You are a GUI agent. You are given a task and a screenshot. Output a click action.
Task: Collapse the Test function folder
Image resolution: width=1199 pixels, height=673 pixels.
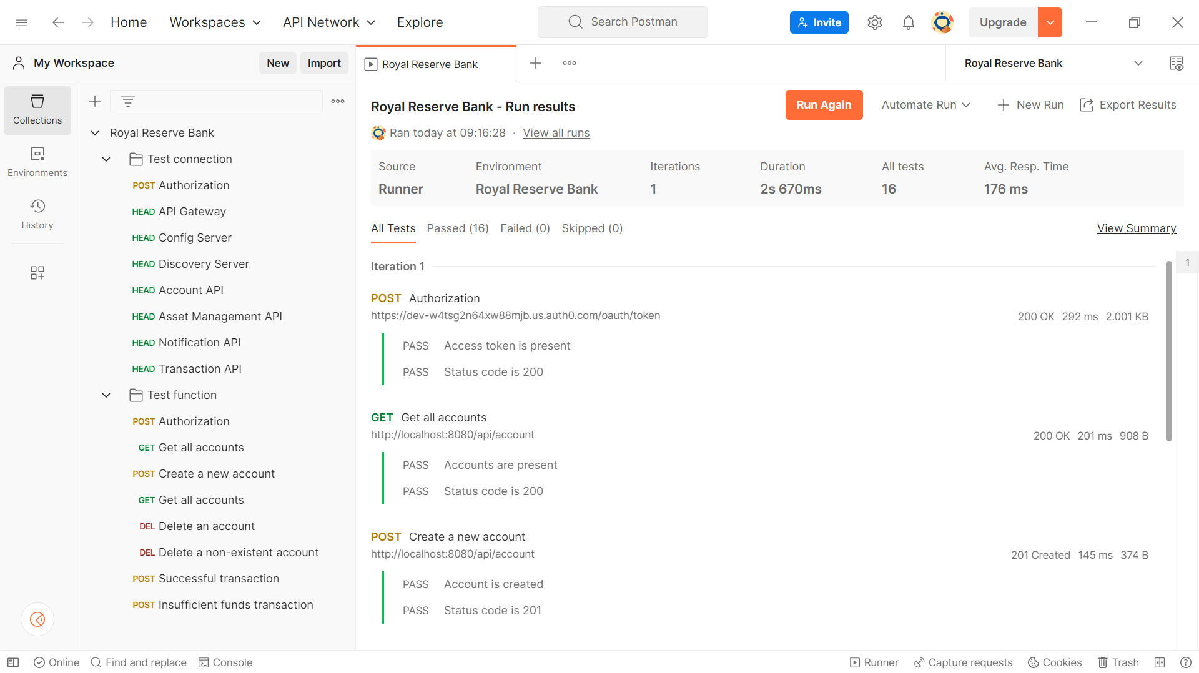106,395
